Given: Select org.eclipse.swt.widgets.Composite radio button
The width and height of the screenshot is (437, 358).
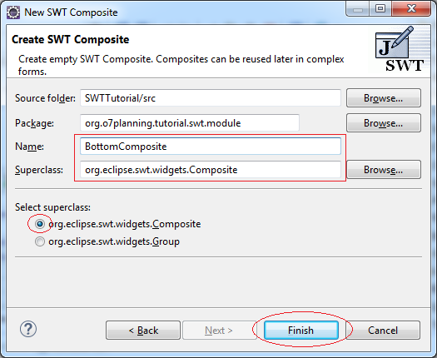Looking at the screenshot, I should click(40, 224).
